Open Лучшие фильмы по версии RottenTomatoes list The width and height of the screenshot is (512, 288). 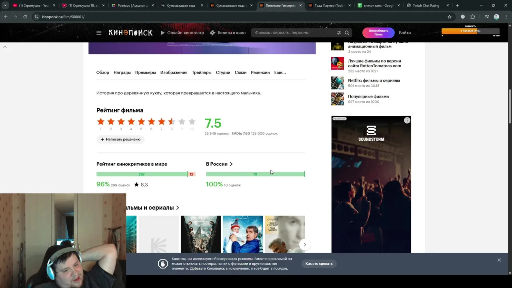pyautogui.click(x=374, y=63)
